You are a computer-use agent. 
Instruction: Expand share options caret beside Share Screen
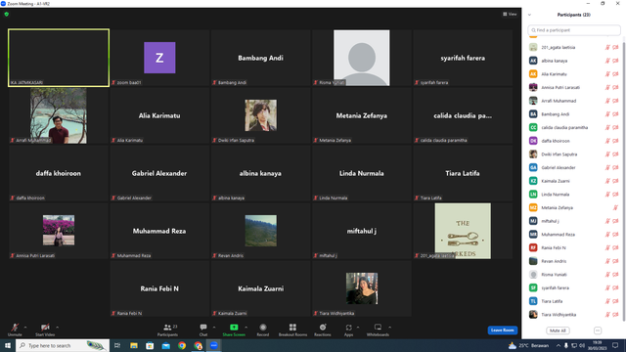pos(246,328)
